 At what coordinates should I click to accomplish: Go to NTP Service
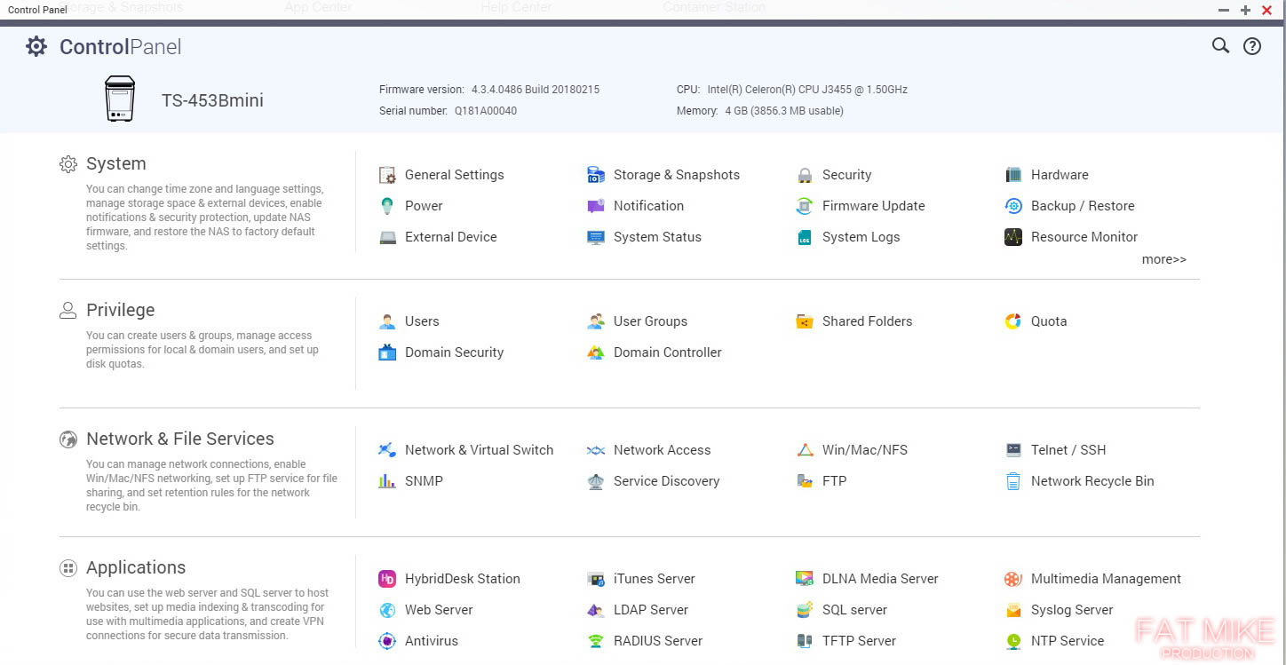1068,641
